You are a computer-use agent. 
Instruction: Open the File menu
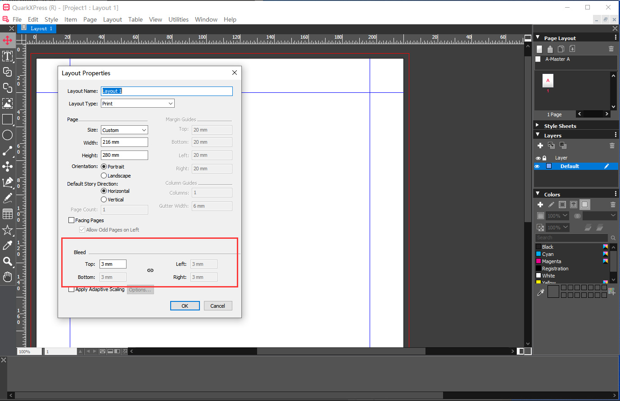(17, 19)
